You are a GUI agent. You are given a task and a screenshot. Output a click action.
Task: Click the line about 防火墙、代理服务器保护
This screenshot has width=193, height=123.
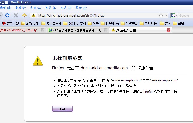[117, 94]
